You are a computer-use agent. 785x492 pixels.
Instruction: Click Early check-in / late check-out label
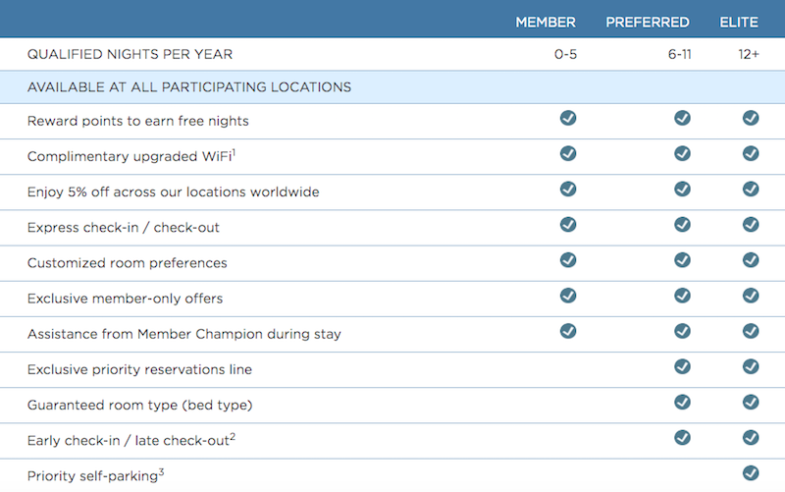[131, 440]
